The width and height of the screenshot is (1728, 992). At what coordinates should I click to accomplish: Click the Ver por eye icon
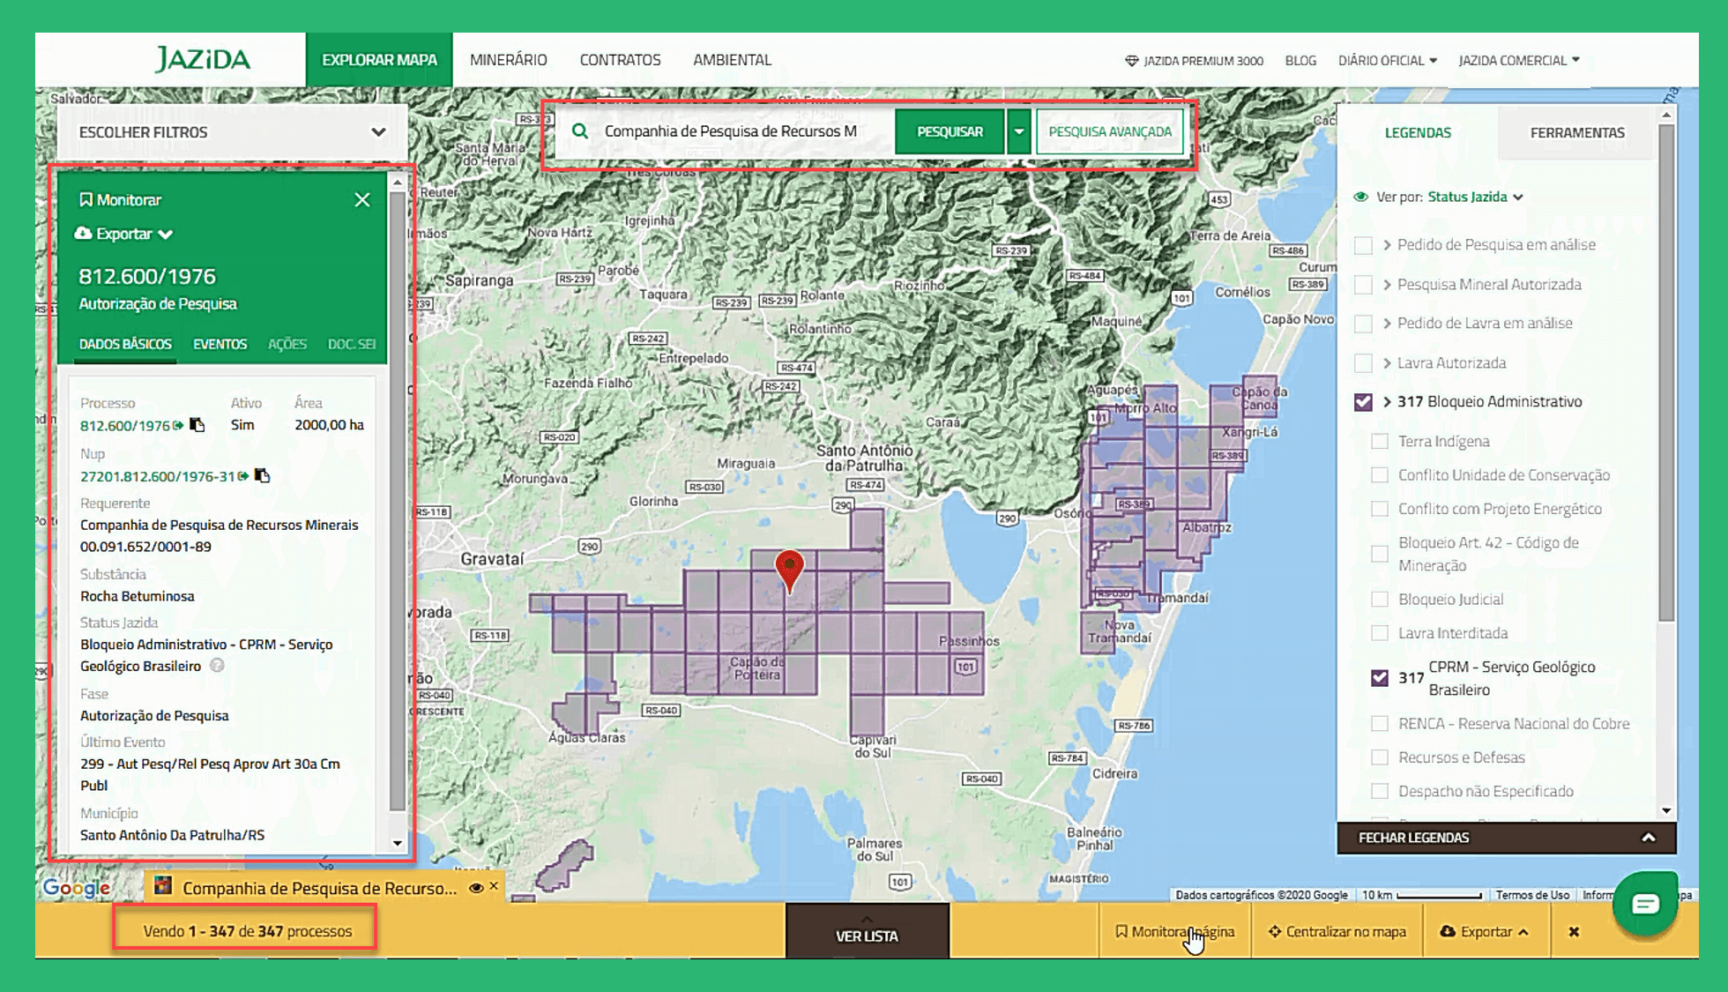coord(1361,197)
